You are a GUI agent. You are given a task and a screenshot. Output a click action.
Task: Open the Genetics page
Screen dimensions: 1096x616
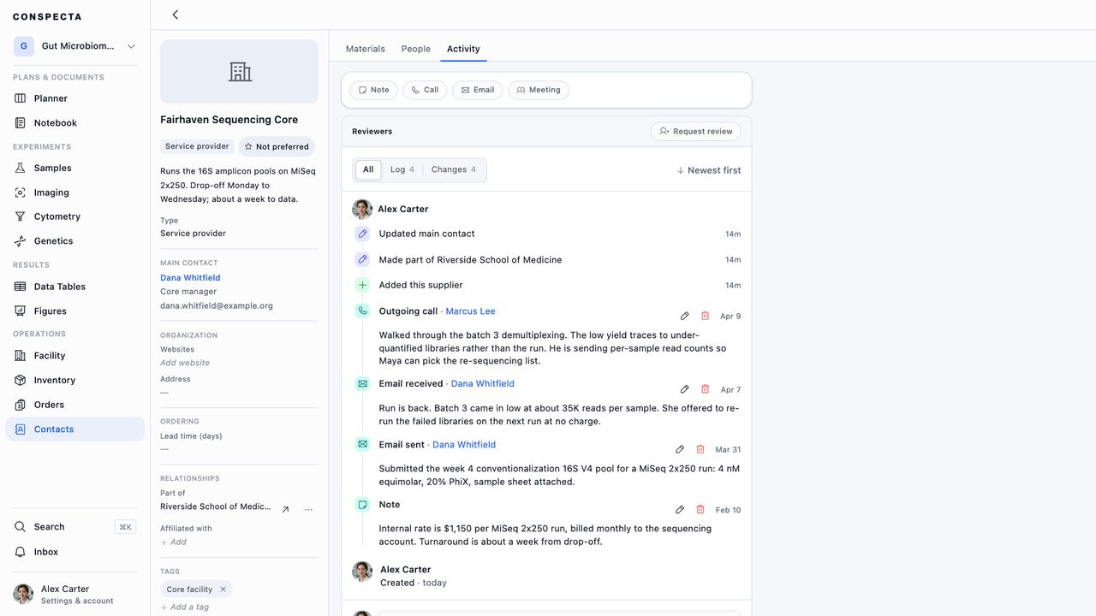[x=75, y=241]
